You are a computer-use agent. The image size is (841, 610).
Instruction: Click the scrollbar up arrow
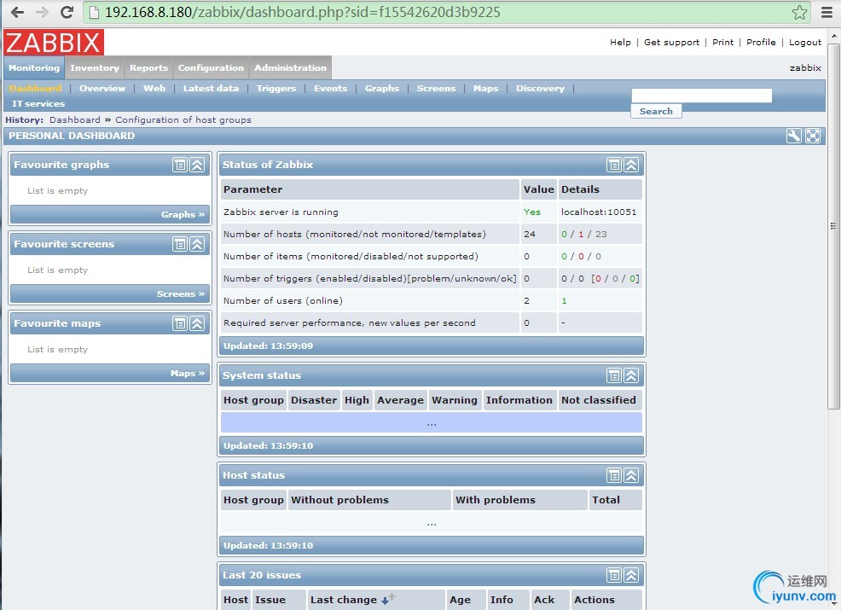click(x=833, y=36)
